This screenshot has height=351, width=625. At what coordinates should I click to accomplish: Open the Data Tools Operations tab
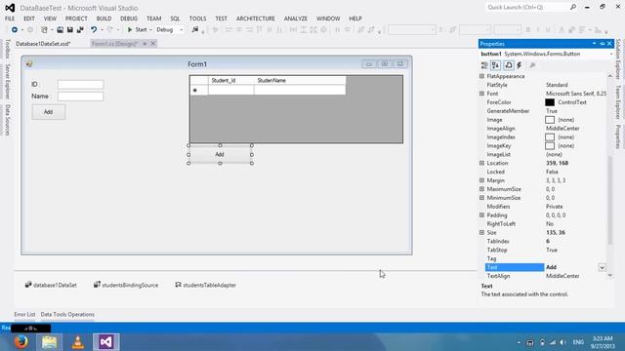[x=67, y=314]
